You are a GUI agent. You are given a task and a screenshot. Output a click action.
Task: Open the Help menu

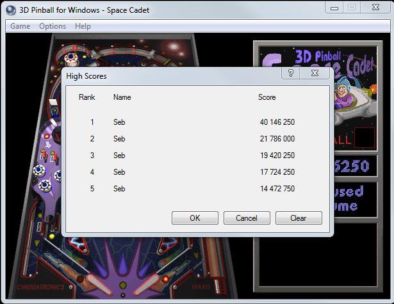[x=83, y=26]
